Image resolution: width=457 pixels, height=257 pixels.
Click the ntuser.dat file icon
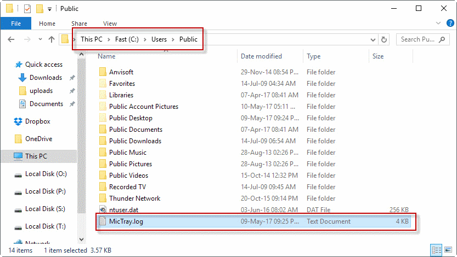tap(102, 210)
